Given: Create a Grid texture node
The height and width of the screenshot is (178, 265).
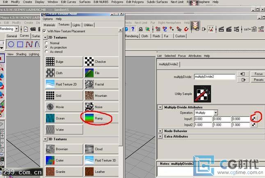Looking at the screenshot, I should tap(64, 96).
